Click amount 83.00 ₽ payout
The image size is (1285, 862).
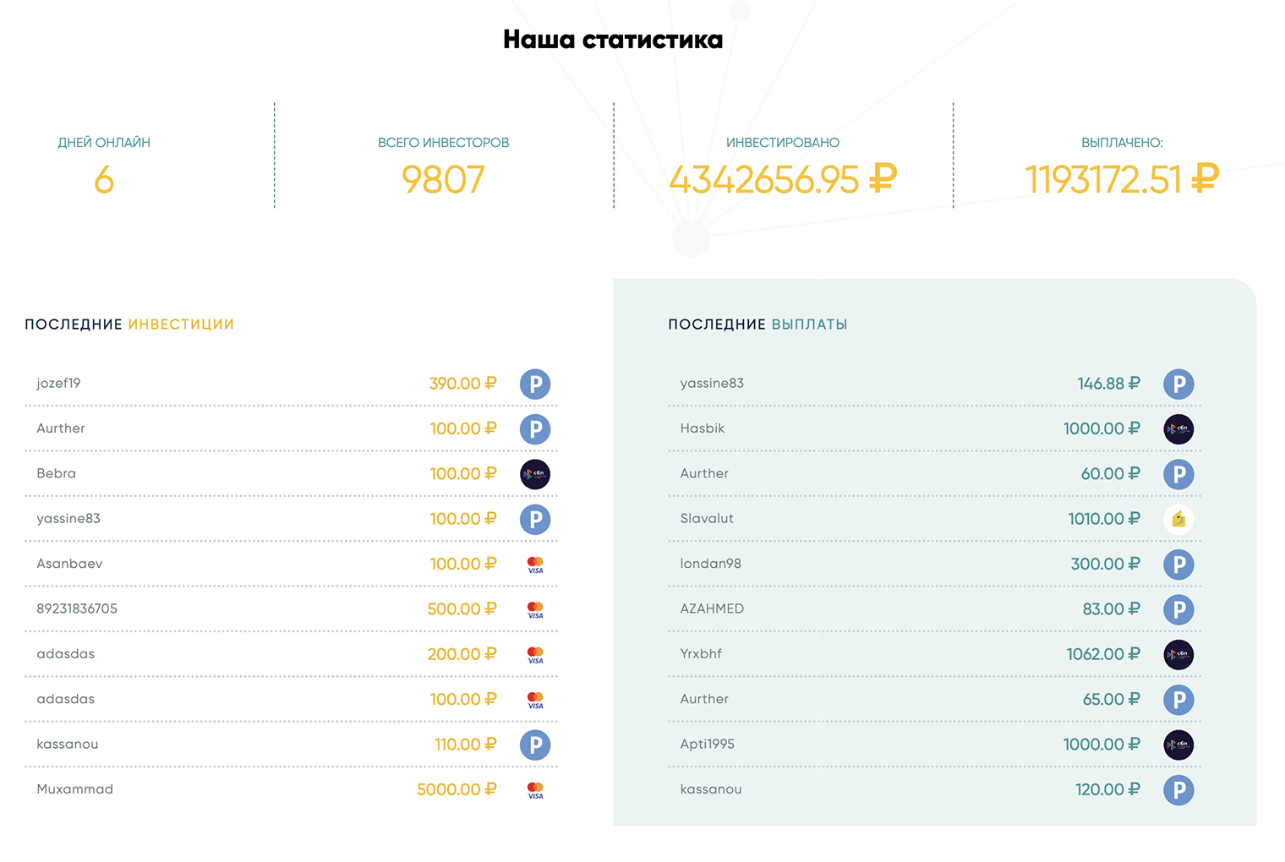click(x=1112, y=609)
